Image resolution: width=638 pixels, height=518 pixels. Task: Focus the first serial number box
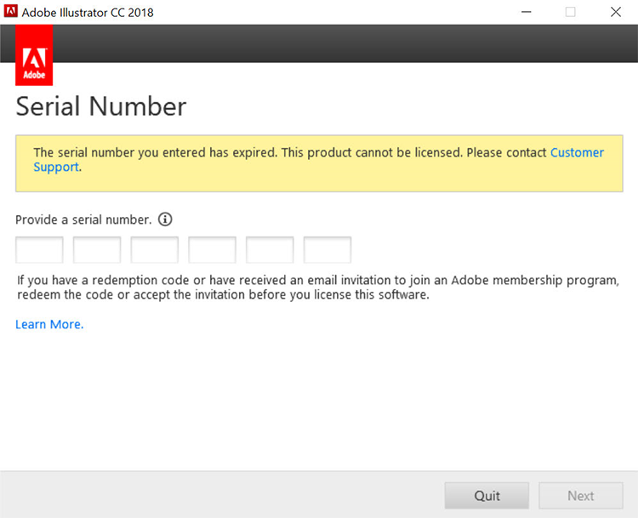coord(39,250)
